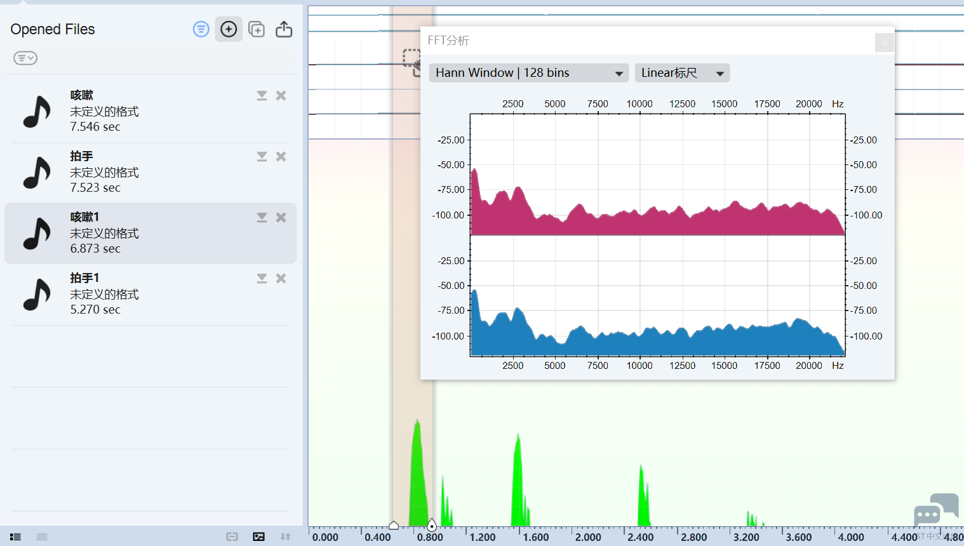Select the 拍手1 file entry

[127, 294]
